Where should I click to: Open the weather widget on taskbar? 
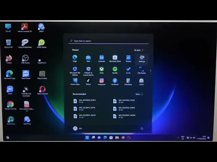pos(7,137)
